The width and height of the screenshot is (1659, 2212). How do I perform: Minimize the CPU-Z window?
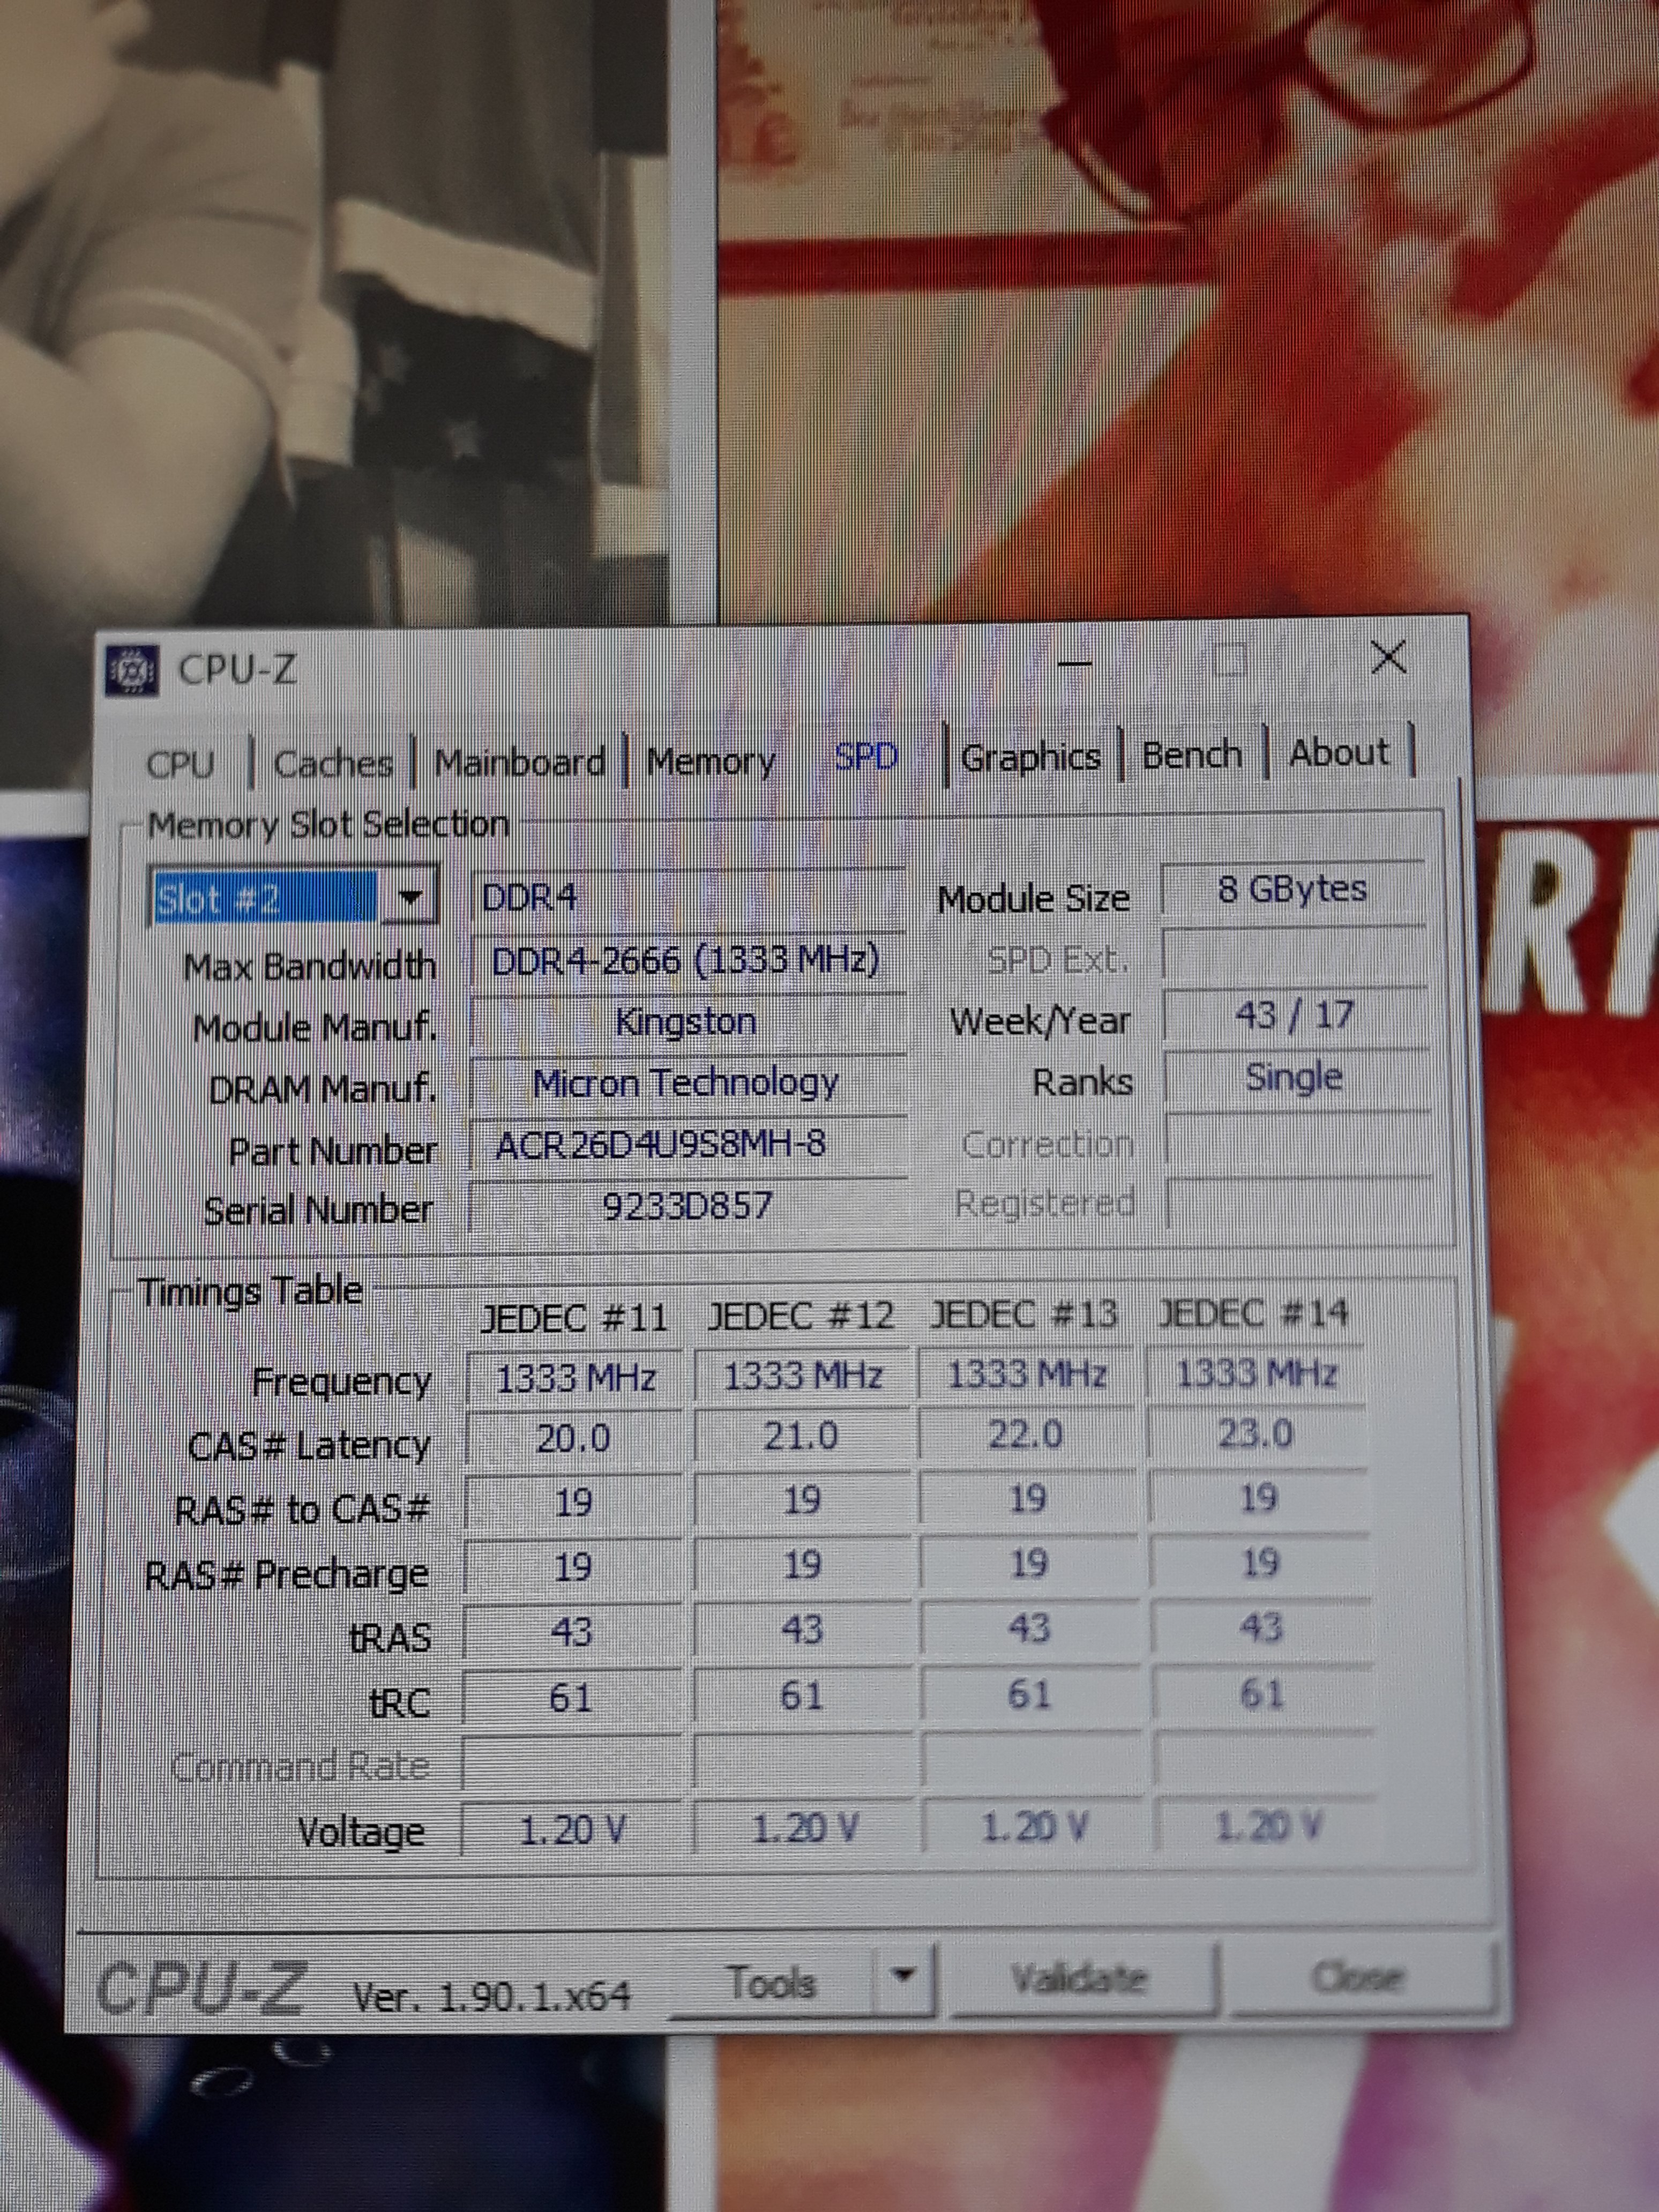1075,664
